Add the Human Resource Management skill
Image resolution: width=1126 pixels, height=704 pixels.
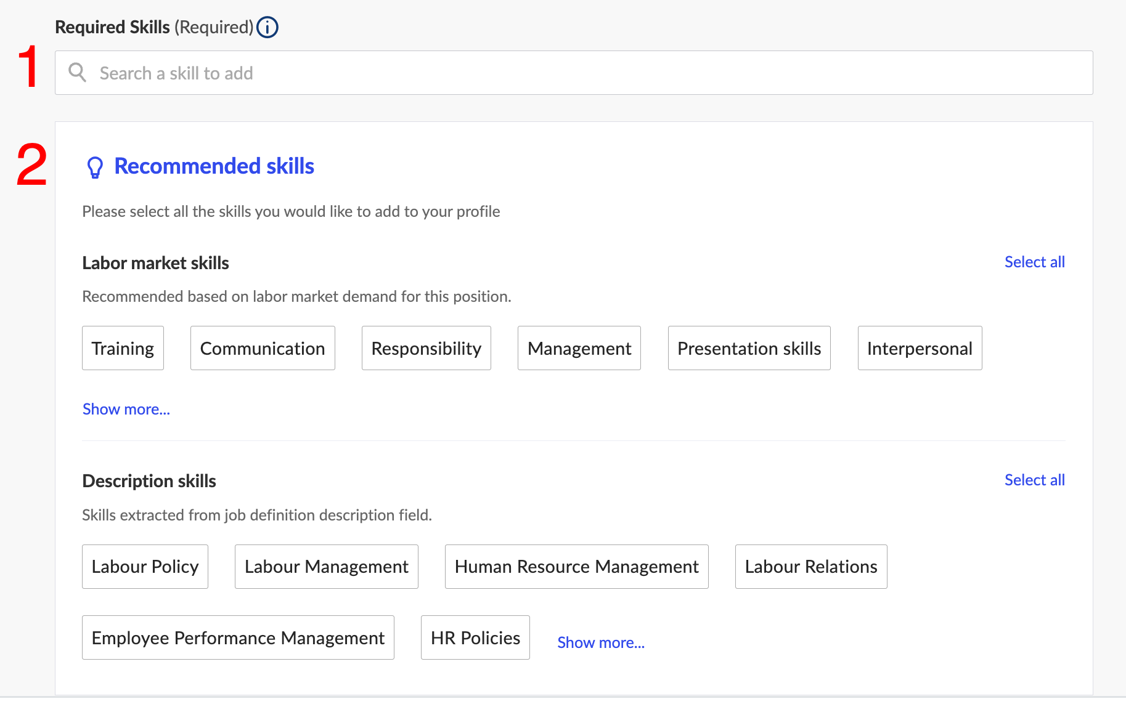click(x=577, y=567)
